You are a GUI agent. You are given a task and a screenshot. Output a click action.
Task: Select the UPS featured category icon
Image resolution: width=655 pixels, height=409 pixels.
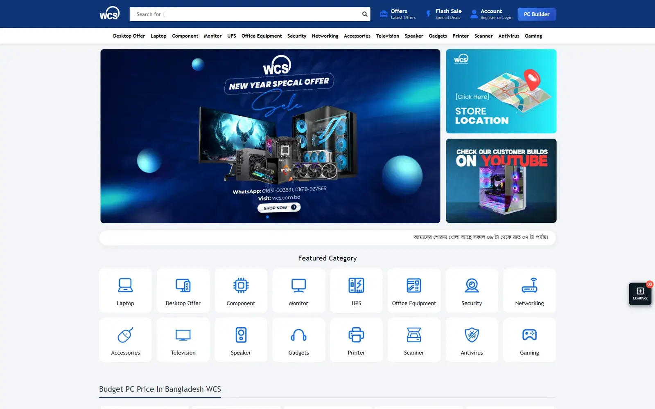tap(356, 285)
